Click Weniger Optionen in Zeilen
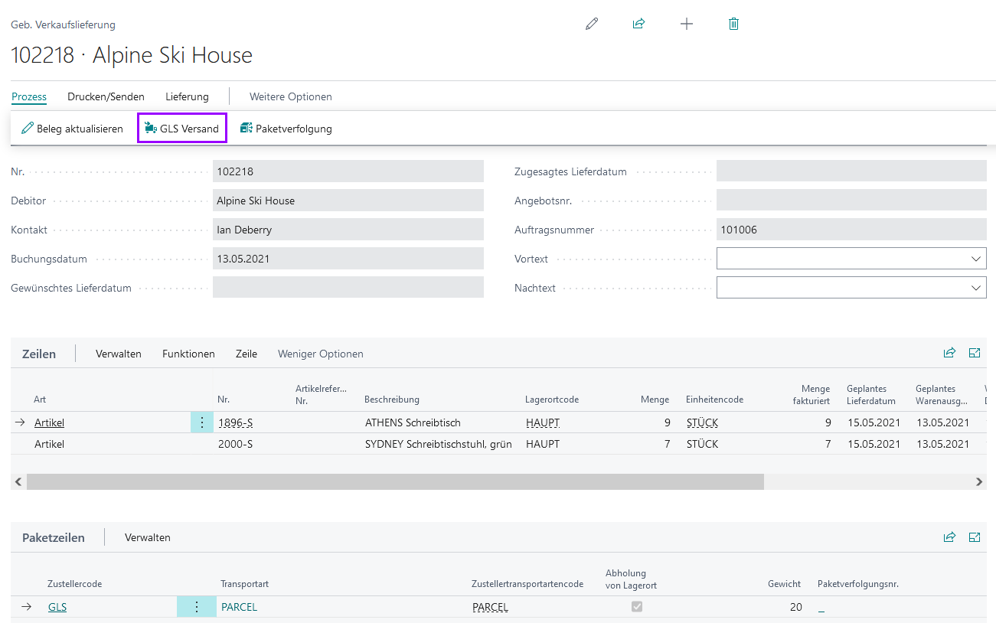The image size is (996, 623). pos(321,354)
